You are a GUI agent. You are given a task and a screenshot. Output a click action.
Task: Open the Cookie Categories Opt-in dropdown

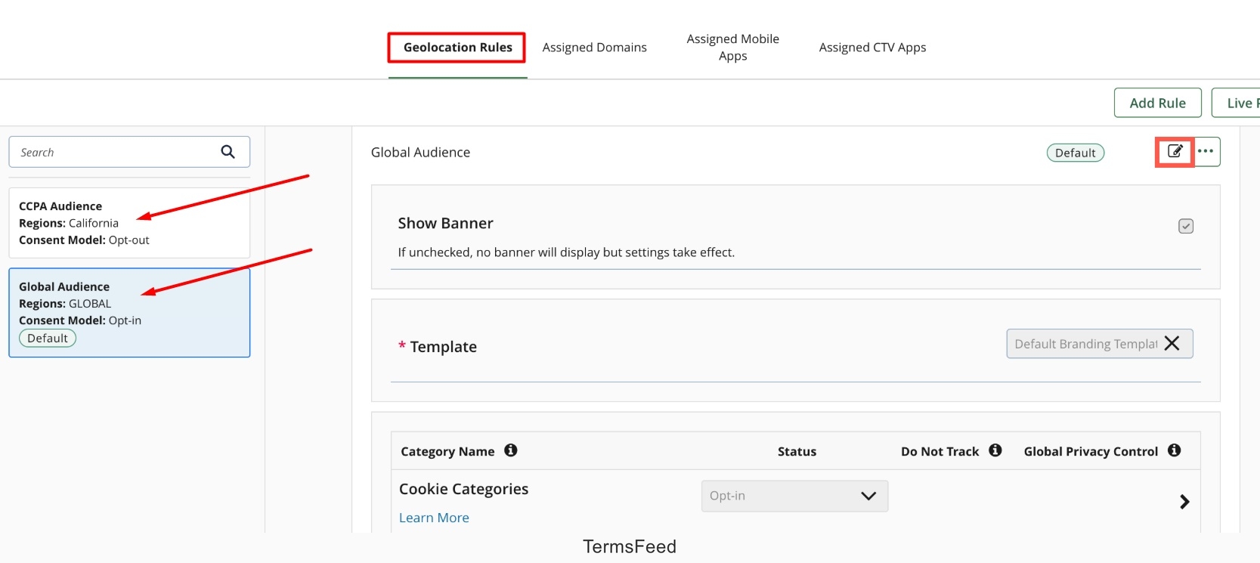794,496
